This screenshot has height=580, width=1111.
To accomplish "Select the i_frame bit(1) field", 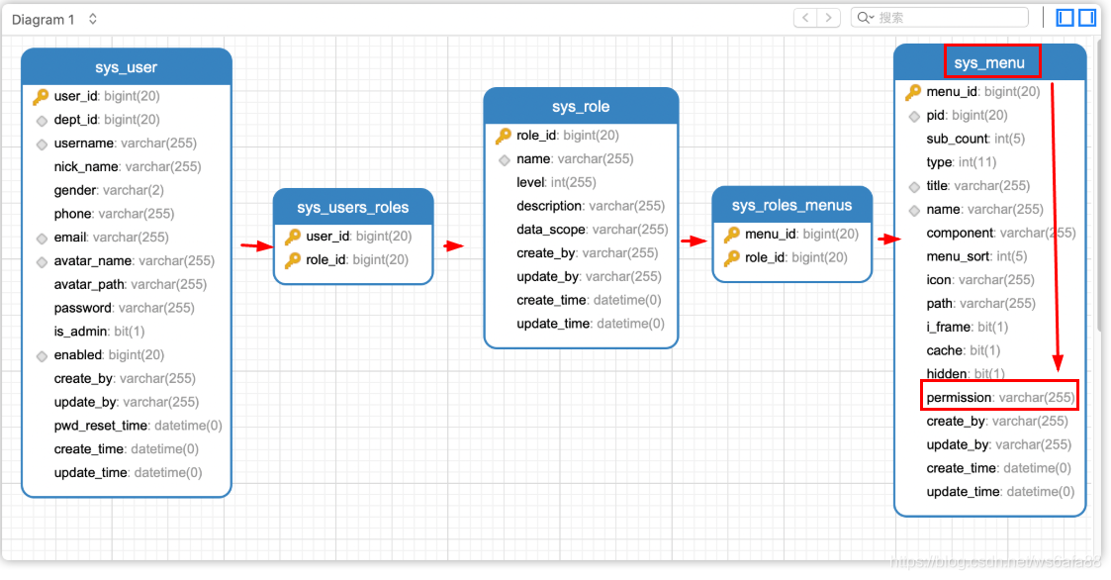I will point(968,327).
